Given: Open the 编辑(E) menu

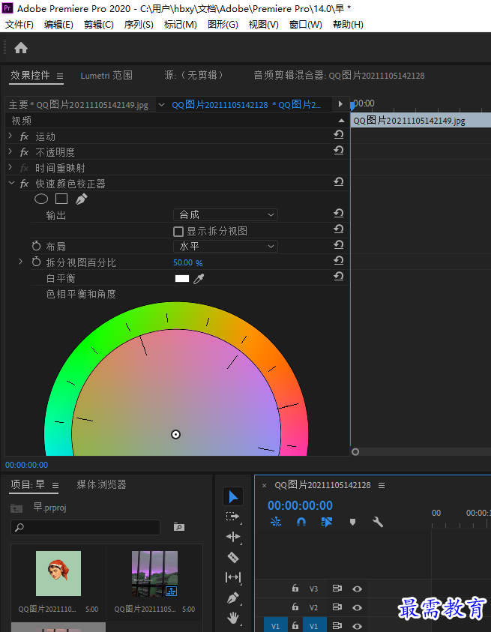Looking at the screenshot, I should [x=59, y=25].
